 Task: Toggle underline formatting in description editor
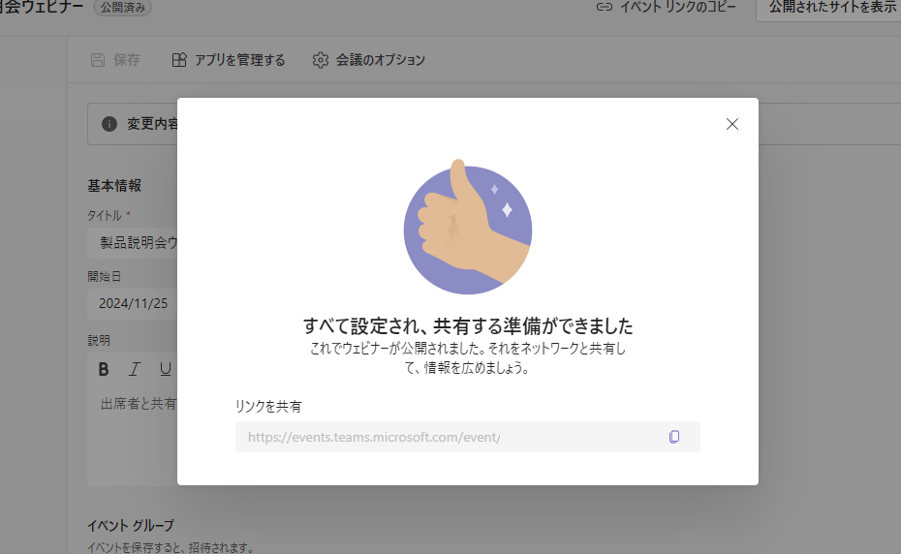(166, 368)
